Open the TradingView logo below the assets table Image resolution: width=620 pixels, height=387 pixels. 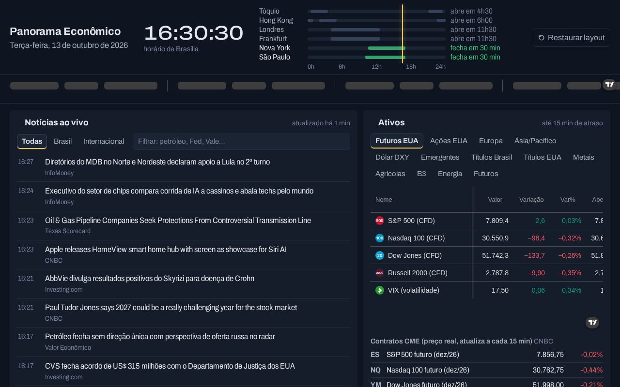[x=592, y=323]
